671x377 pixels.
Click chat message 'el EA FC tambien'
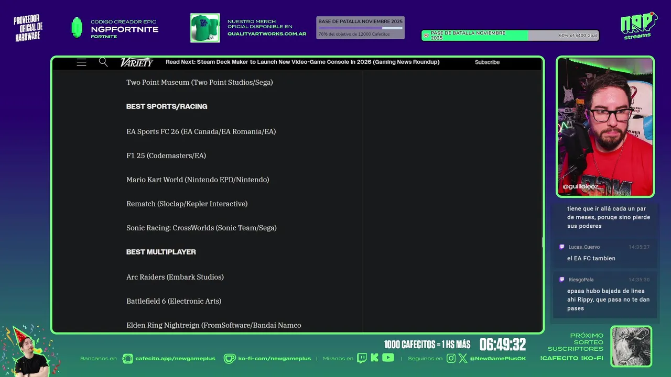(x=591, y=258)
